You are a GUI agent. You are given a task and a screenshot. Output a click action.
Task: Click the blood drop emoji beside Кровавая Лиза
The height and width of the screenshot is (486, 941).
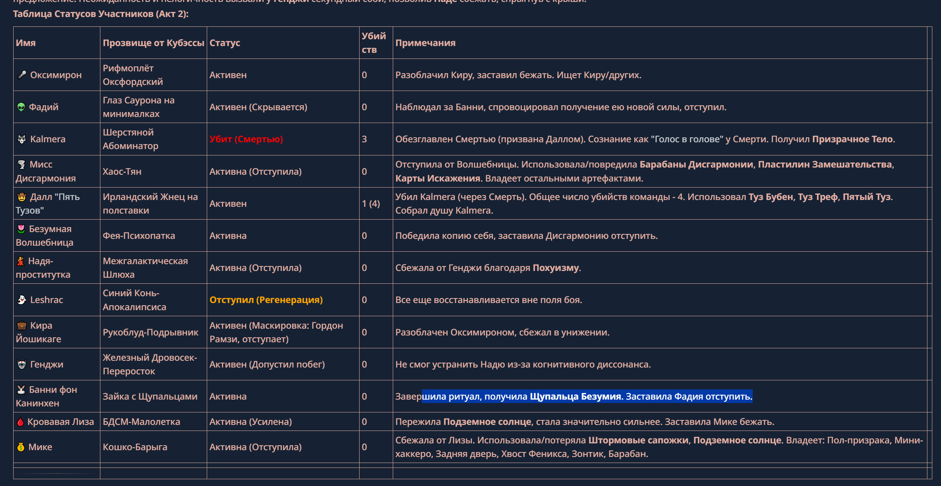(x=20, y=422)
